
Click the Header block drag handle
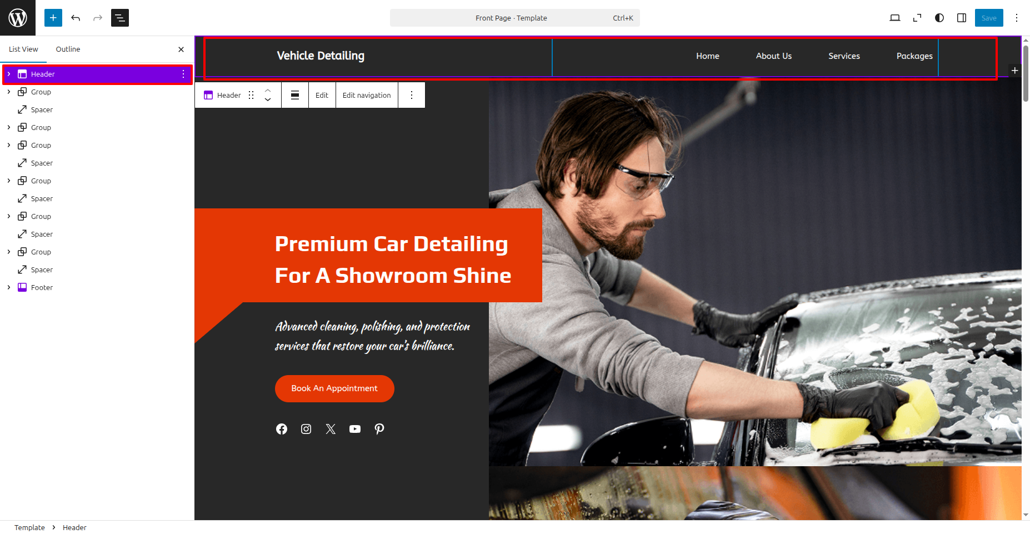[251, 95]
